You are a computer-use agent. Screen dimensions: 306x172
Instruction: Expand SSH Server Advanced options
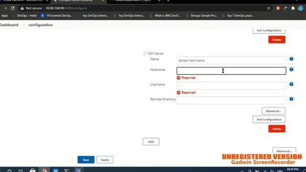pos(273,111)
